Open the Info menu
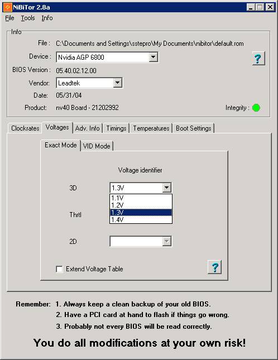 [x=47, y=18]
